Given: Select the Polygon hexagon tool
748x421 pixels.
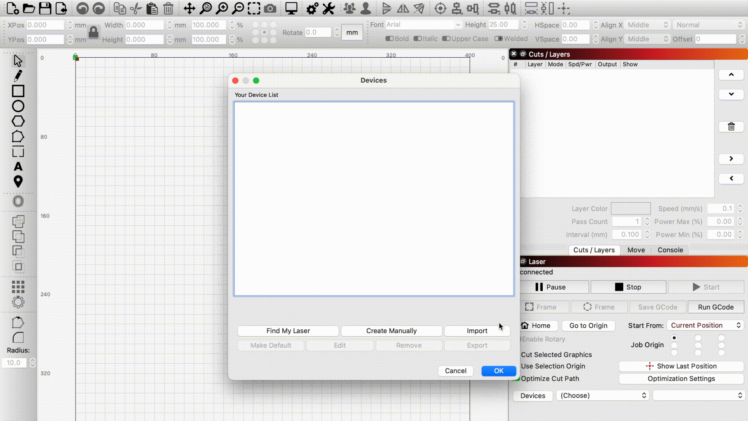Looking at the screenshot, I should tap(18, 121).
